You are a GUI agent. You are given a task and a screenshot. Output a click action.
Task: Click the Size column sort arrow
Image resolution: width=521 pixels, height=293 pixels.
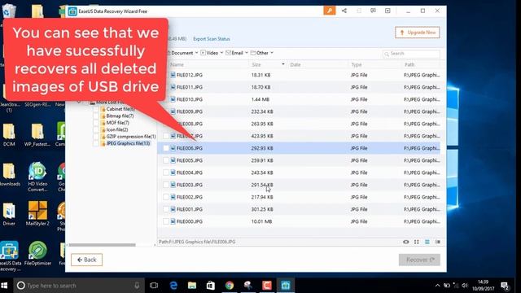coord(283,64)
